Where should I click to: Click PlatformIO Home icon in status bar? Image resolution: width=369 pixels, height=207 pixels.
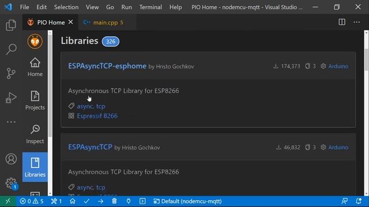[x=73, y=201]
